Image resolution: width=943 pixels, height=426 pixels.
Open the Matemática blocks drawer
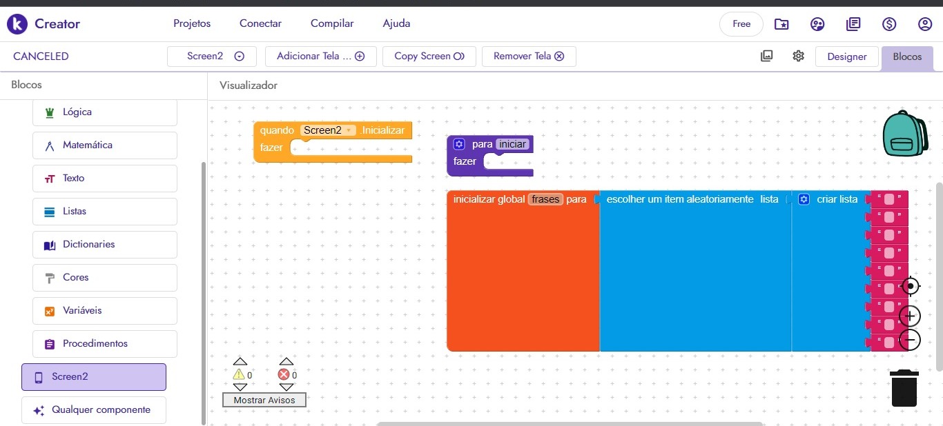105,145
